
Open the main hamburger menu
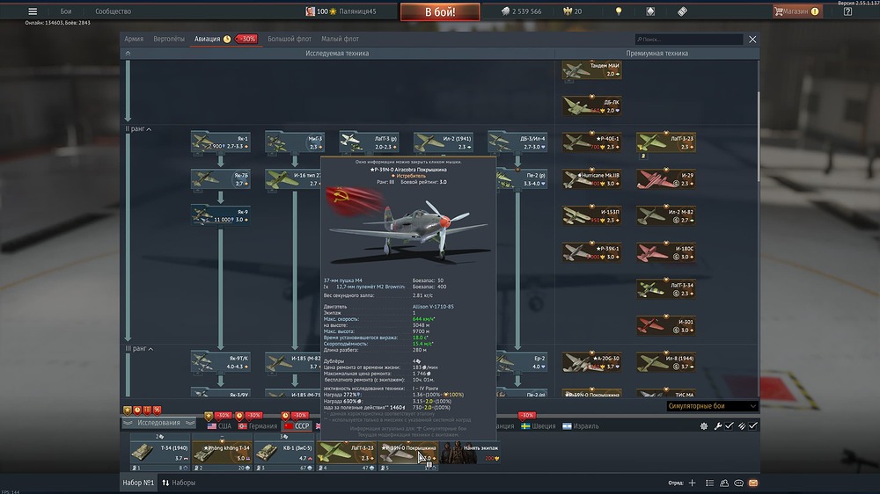[x=33, y=11]
